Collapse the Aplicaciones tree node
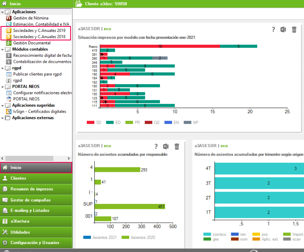Image resolution: width=304 pixels, height=252 pixels. pyautogui.click(x=2, y=12)
